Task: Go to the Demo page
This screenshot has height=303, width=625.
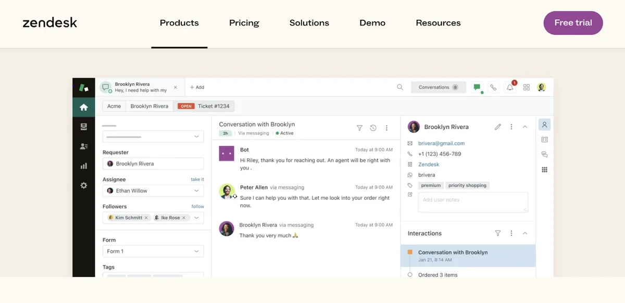Action: tap(372, 23)
